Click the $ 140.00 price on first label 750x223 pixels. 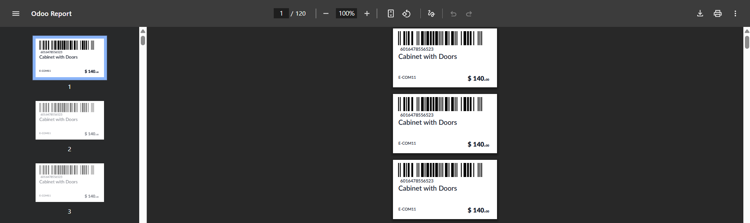coord(478,78)
